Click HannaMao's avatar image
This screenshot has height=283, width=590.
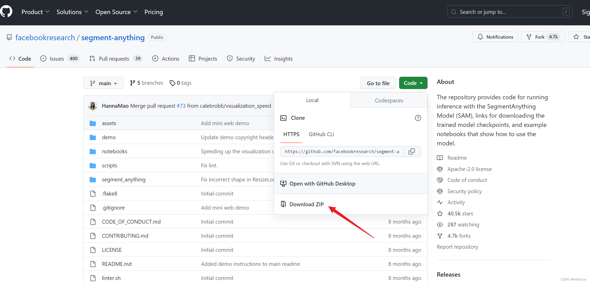[x=93, y=106]
